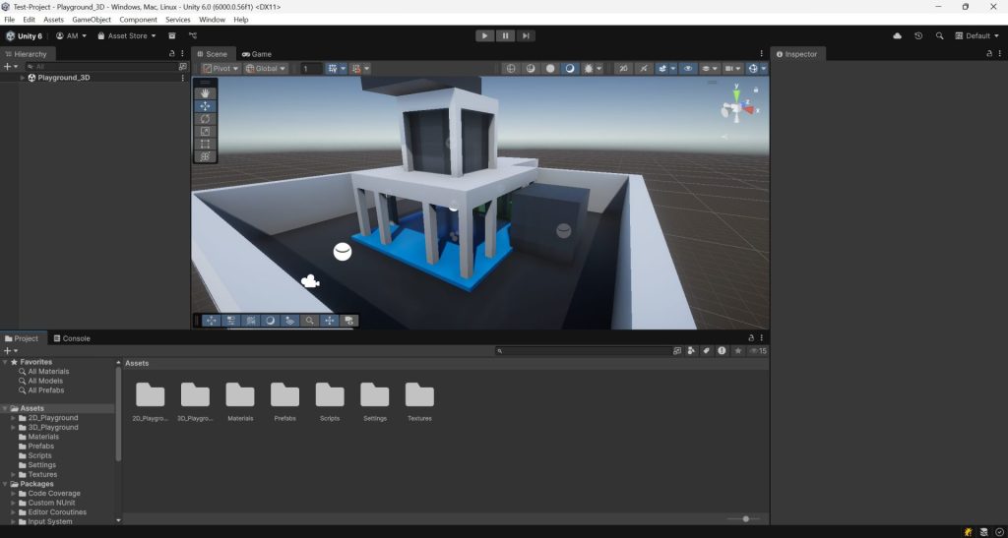1008x538 pixels.
Task: Switch to the Game tab
Action: 257,54
